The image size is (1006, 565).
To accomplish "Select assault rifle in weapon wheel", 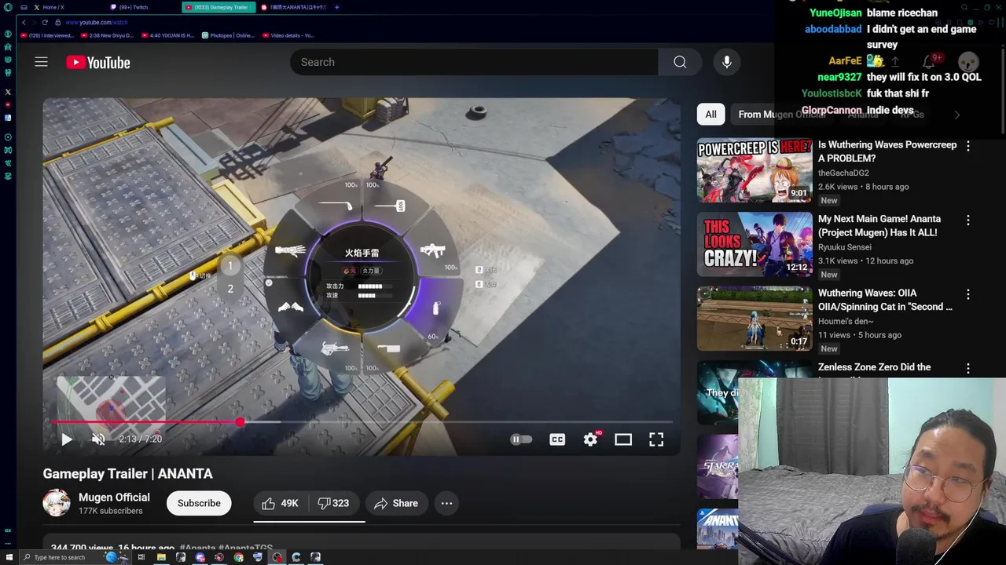I will click(x=432, y=250).
